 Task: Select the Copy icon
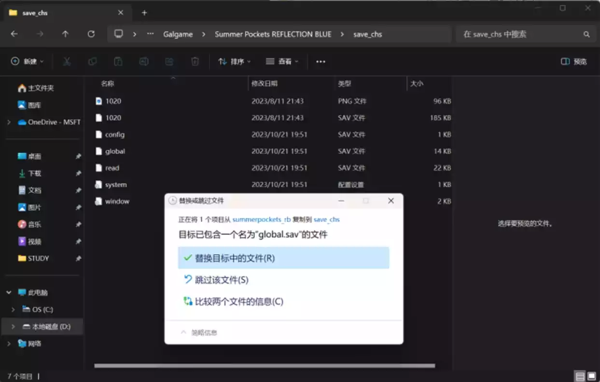(x=92, y=61)
